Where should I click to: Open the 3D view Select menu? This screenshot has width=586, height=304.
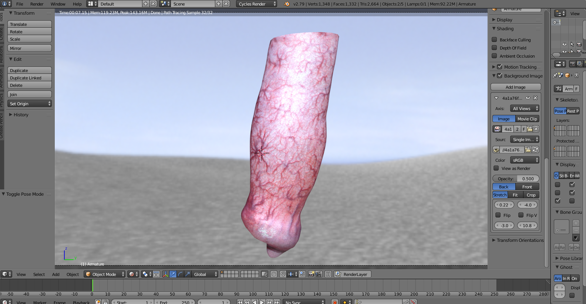coord(39,274)
